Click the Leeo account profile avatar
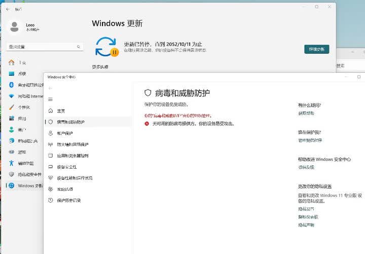Image resolution: width=365 pixels, height=254 pixels. coord(15,26)
